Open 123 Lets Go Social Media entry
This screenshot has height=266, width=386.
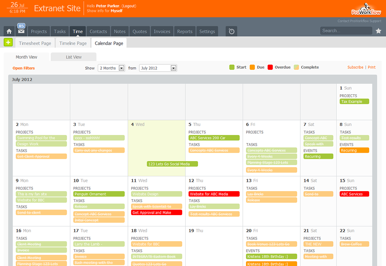click(x=172, y=164)
